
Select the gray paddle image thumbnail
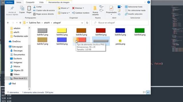tap(101, 41)
